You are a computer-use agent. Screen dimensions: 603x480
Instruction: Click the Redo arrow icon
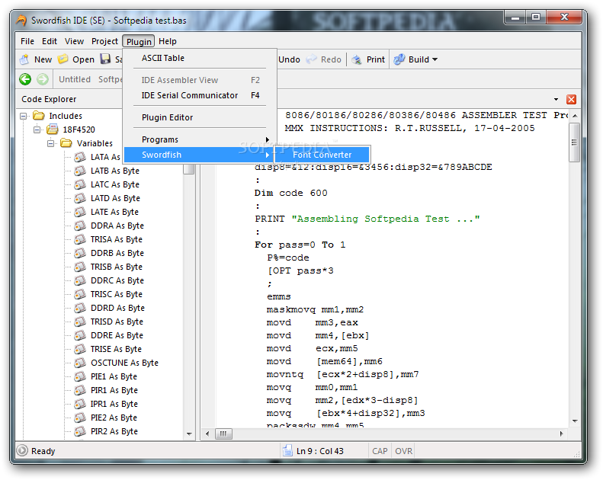311,59
